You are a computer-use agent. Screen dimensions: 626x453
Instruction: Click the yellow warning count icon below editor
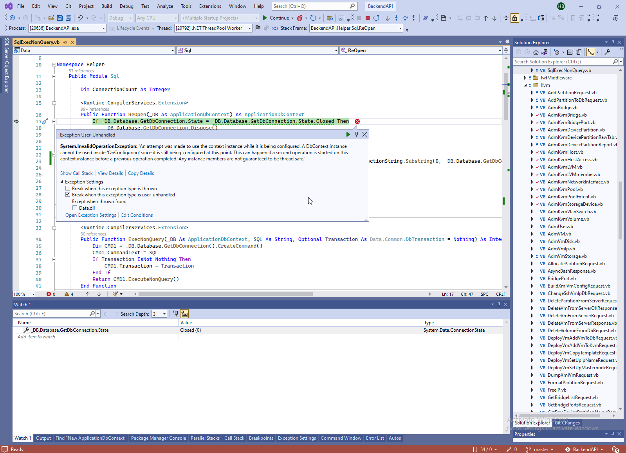(x=67, y=294)
